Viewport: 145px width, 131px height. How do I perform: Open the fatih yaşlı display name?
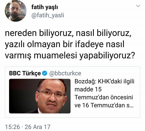coord(45,7)
